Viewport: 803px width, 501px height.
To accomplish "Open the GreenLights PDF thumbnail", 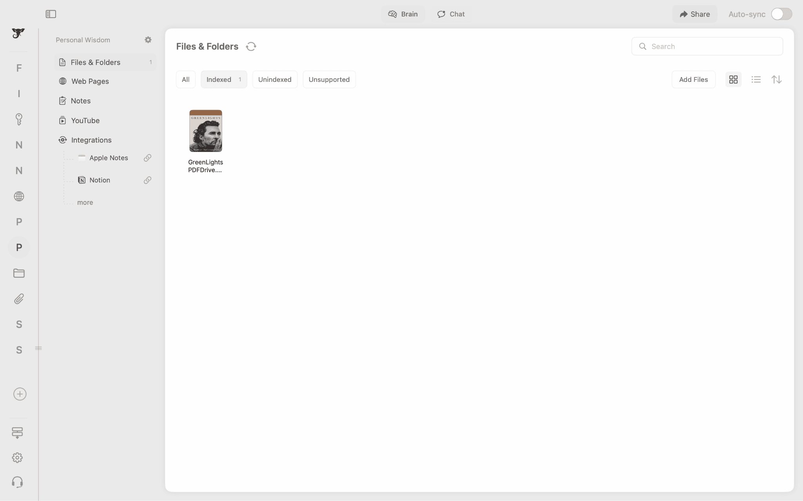I will click(205, 131).
